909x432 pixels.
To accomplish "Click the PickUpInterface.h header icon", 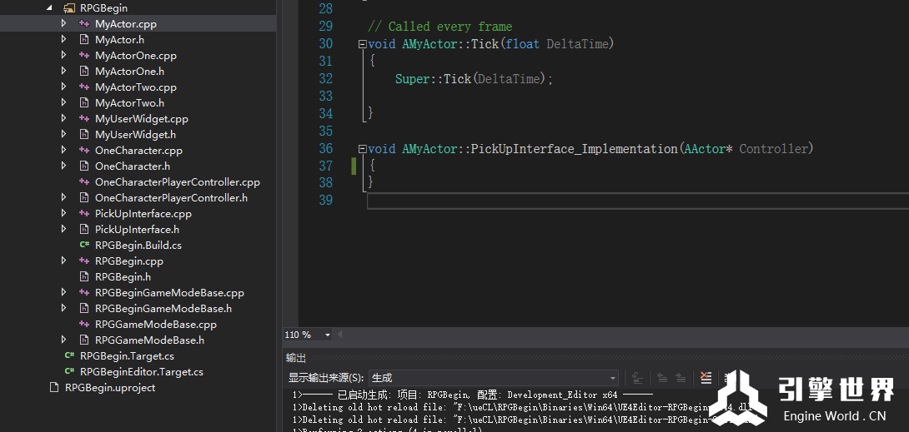I will tap(84, 230).
